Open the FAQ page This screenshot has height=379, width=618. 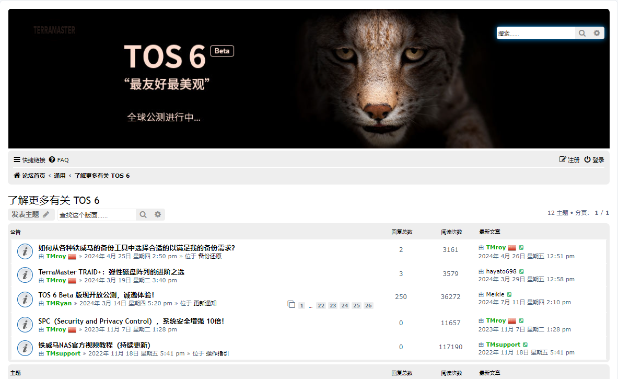[59, 160]
